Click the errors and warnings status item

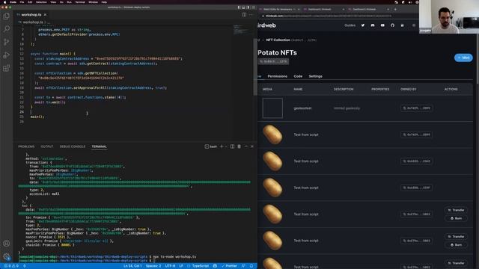[x=11, y=266]
